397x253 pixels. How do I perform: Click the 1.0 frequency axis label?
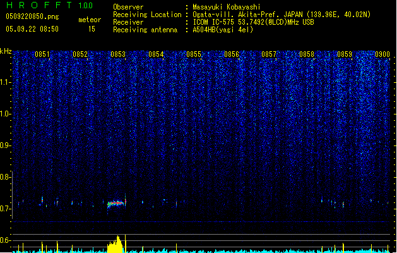pyautogui.click(x=5, y=114)
